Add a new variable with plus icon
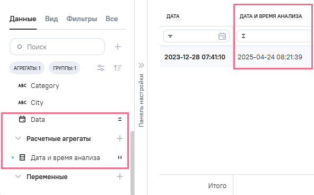Image resolution: width=314 pixels, height=195 pixels. tap(120, 176)
